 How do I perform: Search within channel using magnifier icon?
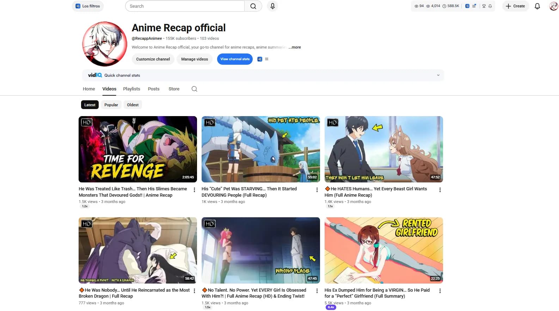coord(194,89)
